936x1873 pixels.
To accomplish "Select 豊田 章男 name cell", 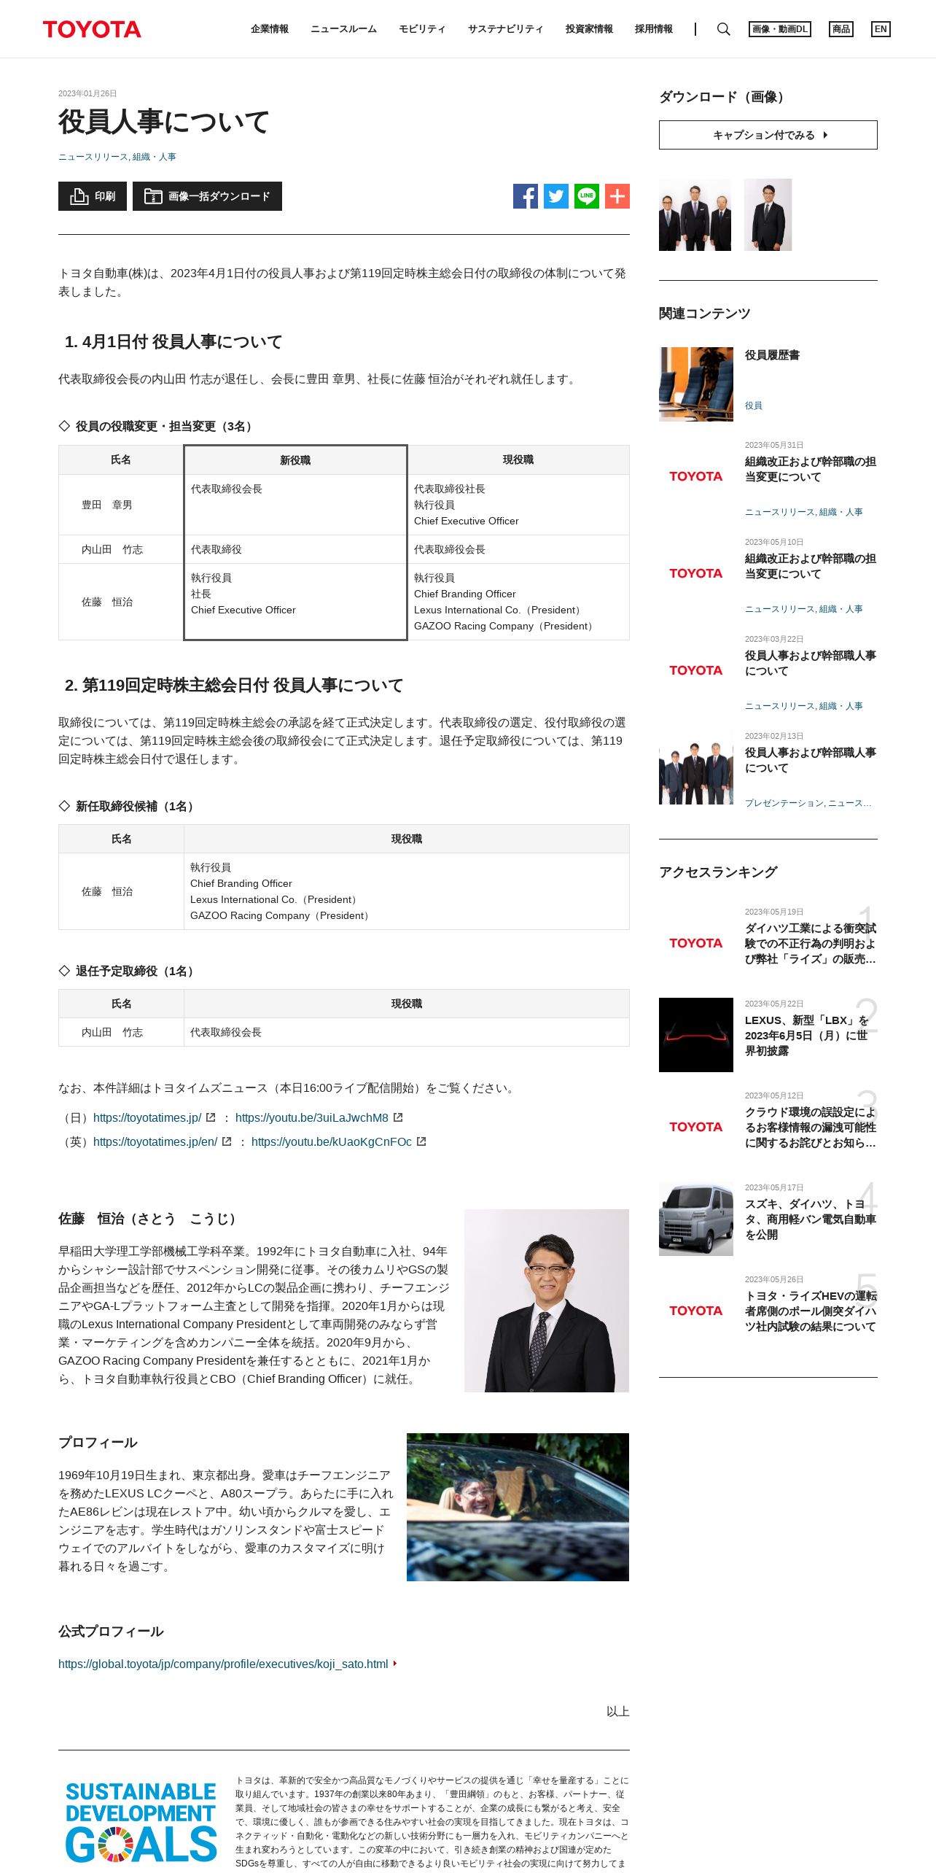I will click(121, 505).
